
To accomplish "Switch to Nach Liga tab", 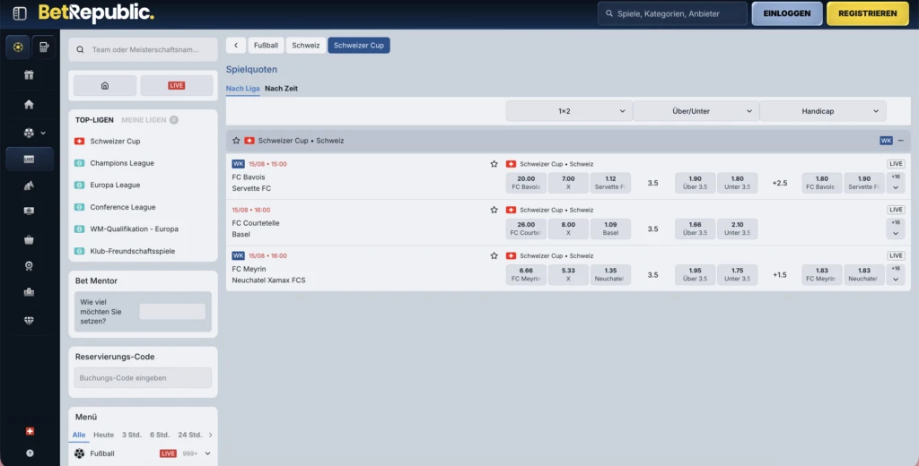I will coord(242,89).
